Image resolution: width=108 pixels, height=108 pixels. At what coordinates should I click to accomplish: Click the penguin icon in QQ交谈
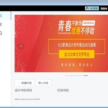pyautogui.click(x=87, y=8)
